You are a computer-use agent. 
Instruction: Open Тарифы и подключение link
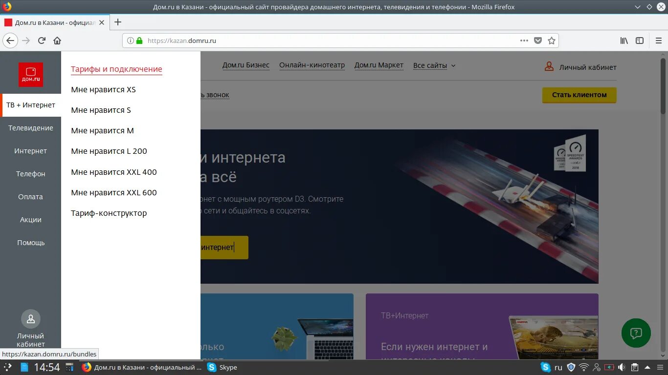tap(116, 69)
